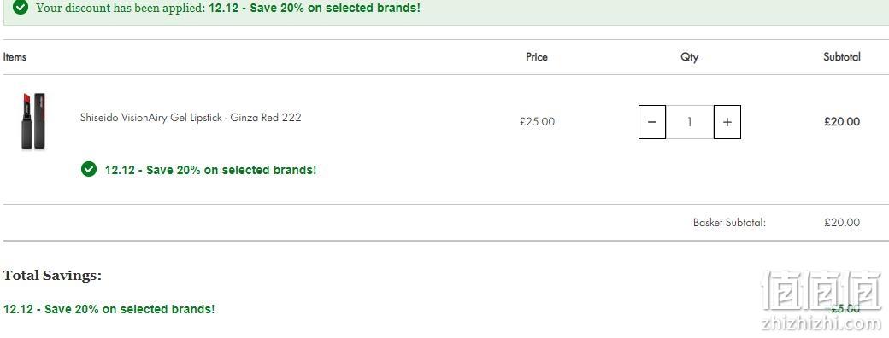Click green checkmark icon in discount banner
Viewport: 889px width, 338px height.
point(21,8)
